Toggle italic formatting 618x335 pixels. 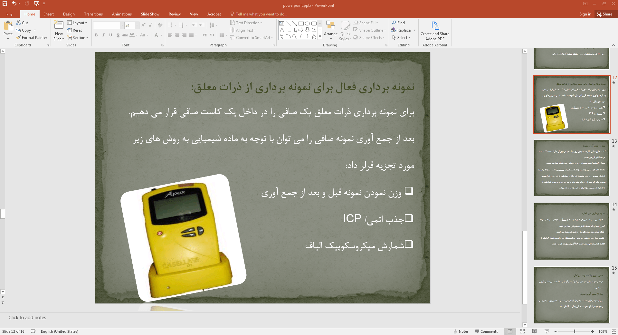coord(103,35)
